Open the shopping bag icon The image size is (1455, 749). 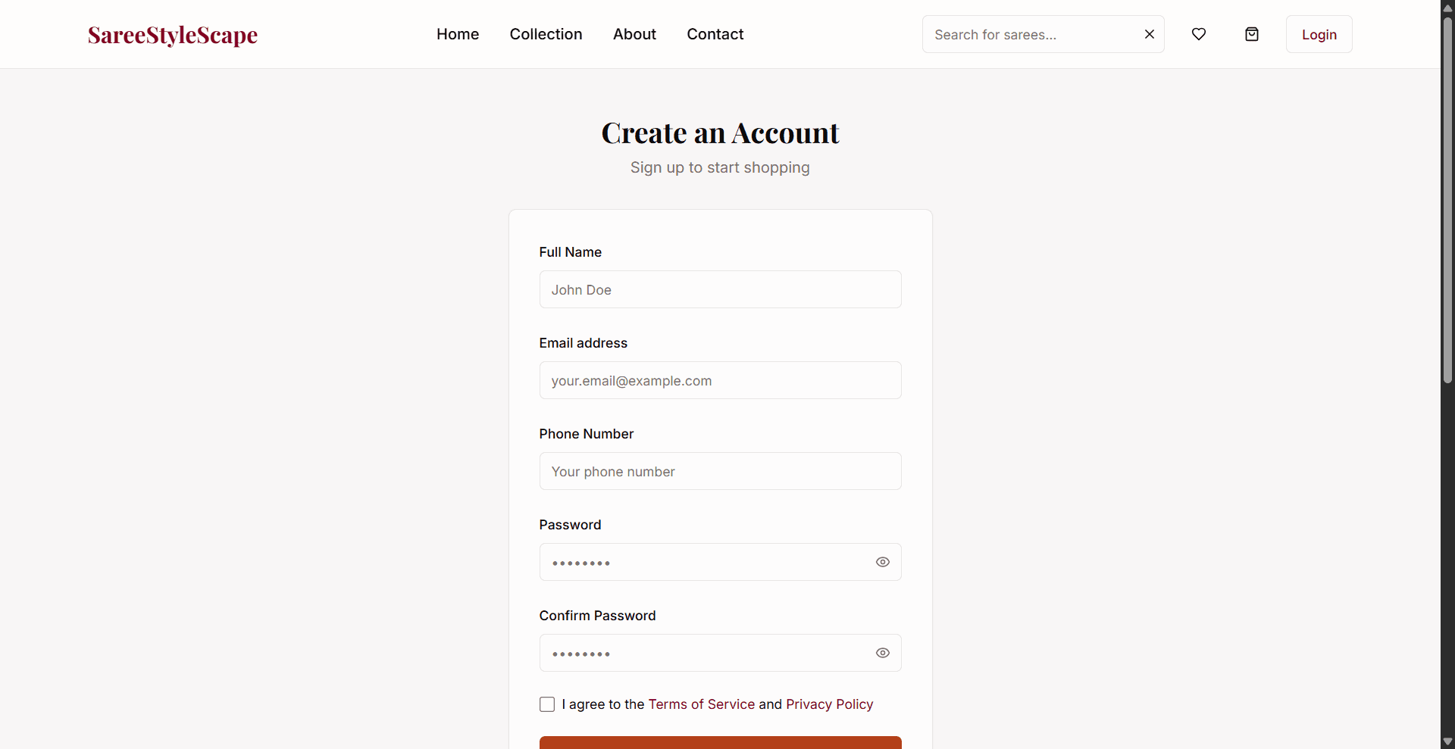point(1252,34)
